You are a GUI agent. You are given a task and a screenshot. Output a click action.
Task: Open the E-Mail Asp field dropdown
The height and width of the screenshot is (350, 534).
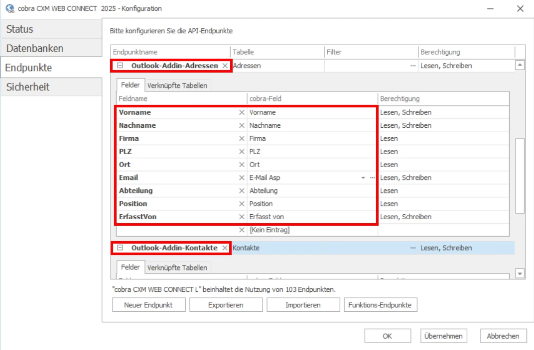pos(363,177)
